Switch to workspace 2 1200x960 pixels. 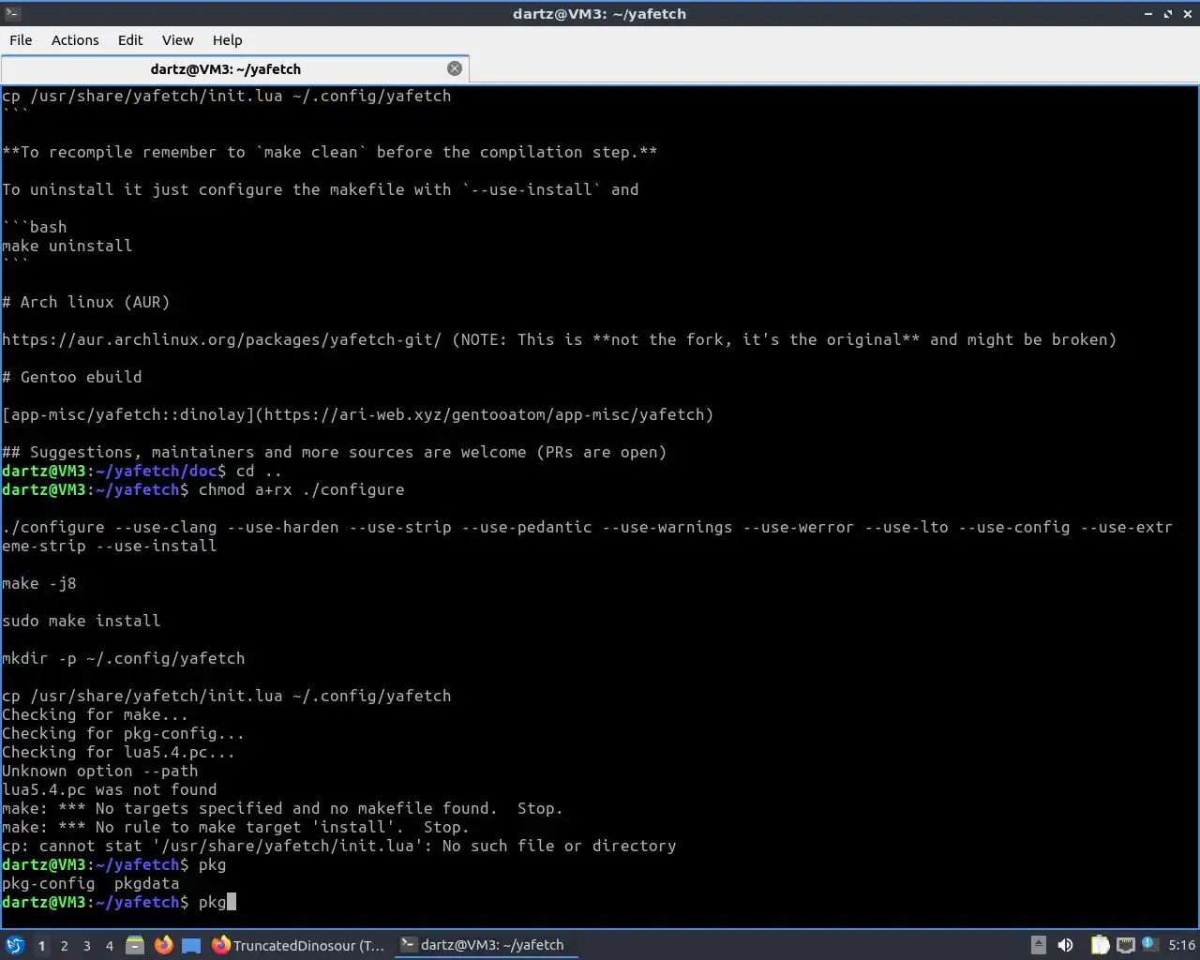[64, 946]
